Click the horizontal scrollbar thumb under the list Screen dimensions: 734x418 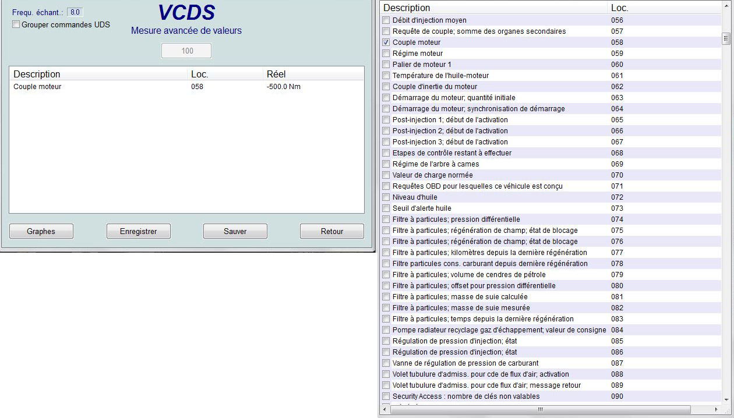point(540,410)
